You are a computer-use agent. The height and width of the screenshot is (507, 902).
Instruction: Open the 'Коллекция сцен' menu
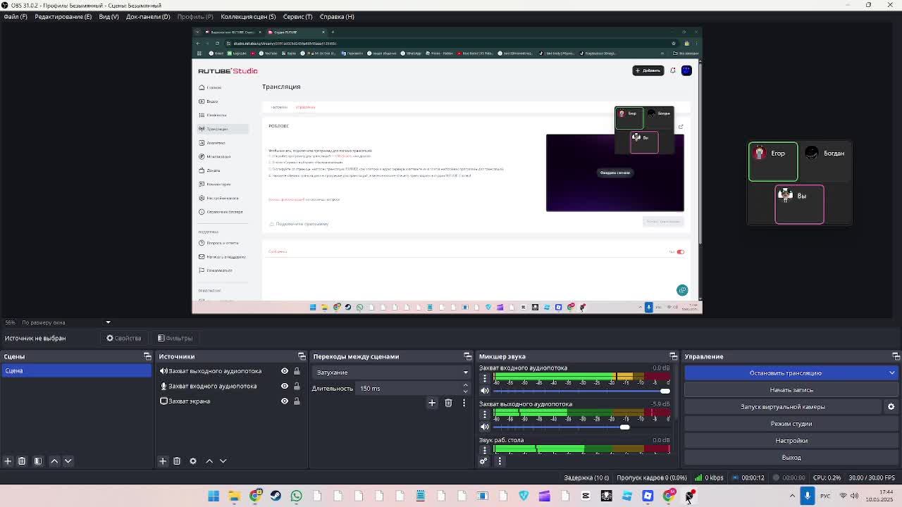(x=248, y=16)
